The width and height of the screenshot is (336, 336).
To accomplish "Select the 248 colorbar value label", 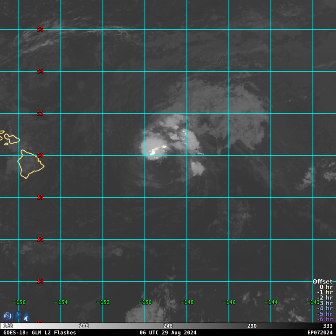I will click(168, 326).
